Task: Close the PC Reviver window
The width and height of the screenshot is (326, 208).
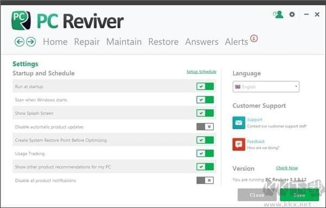Action: 317,14
